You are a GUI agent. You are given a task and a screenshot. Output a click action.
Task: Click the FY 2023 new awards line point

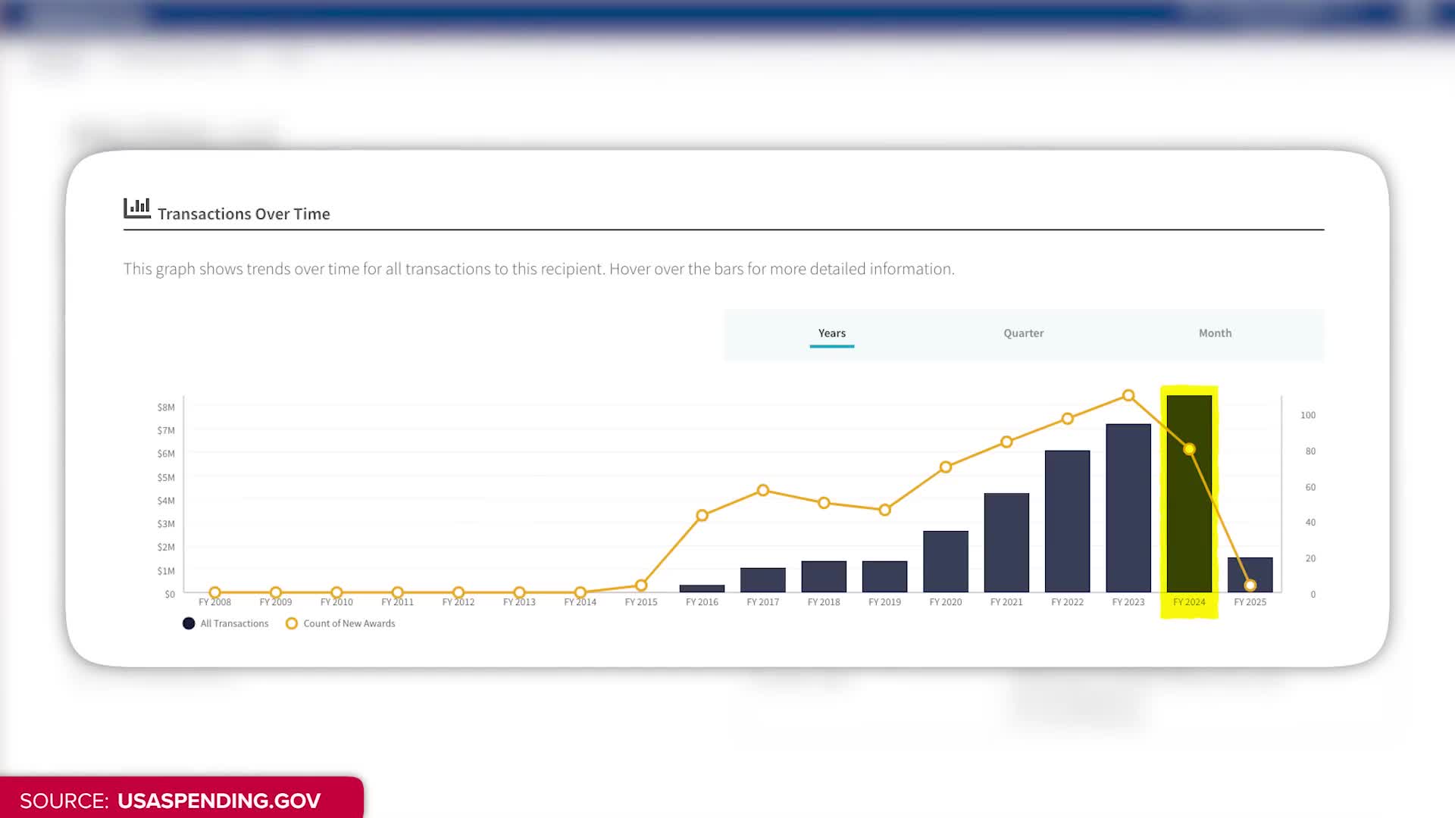[x=1128, y=395]
